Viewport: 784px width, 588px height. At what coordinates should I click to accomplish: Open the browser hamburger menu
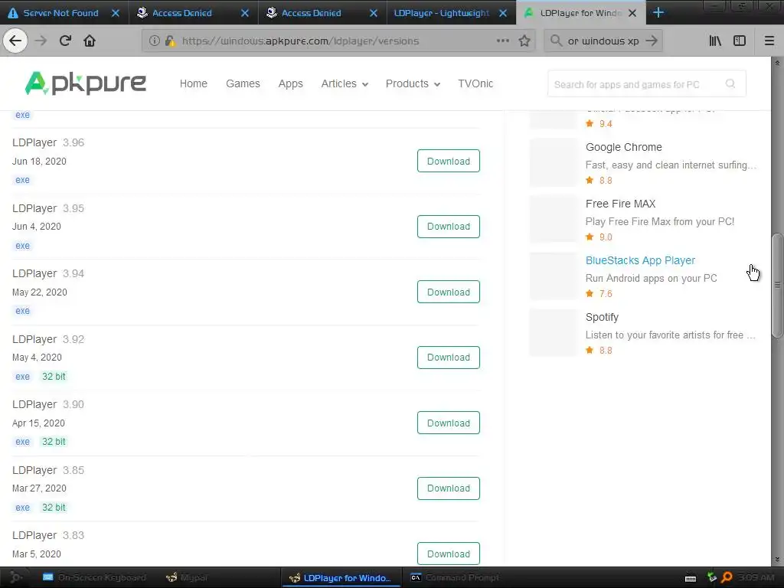tap(769, 41)
